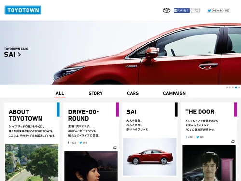Select the active blue carousel dot
The width and height of the screenshot is (241, 181).
coord(236,87)
